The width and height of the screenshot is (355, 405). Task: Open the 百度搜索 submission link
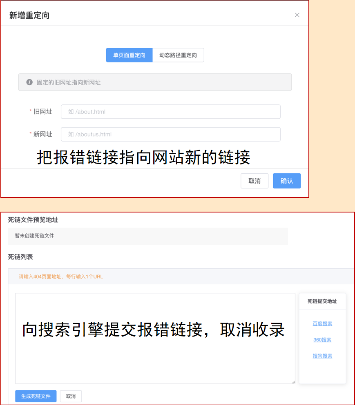(x=322, y=324)
